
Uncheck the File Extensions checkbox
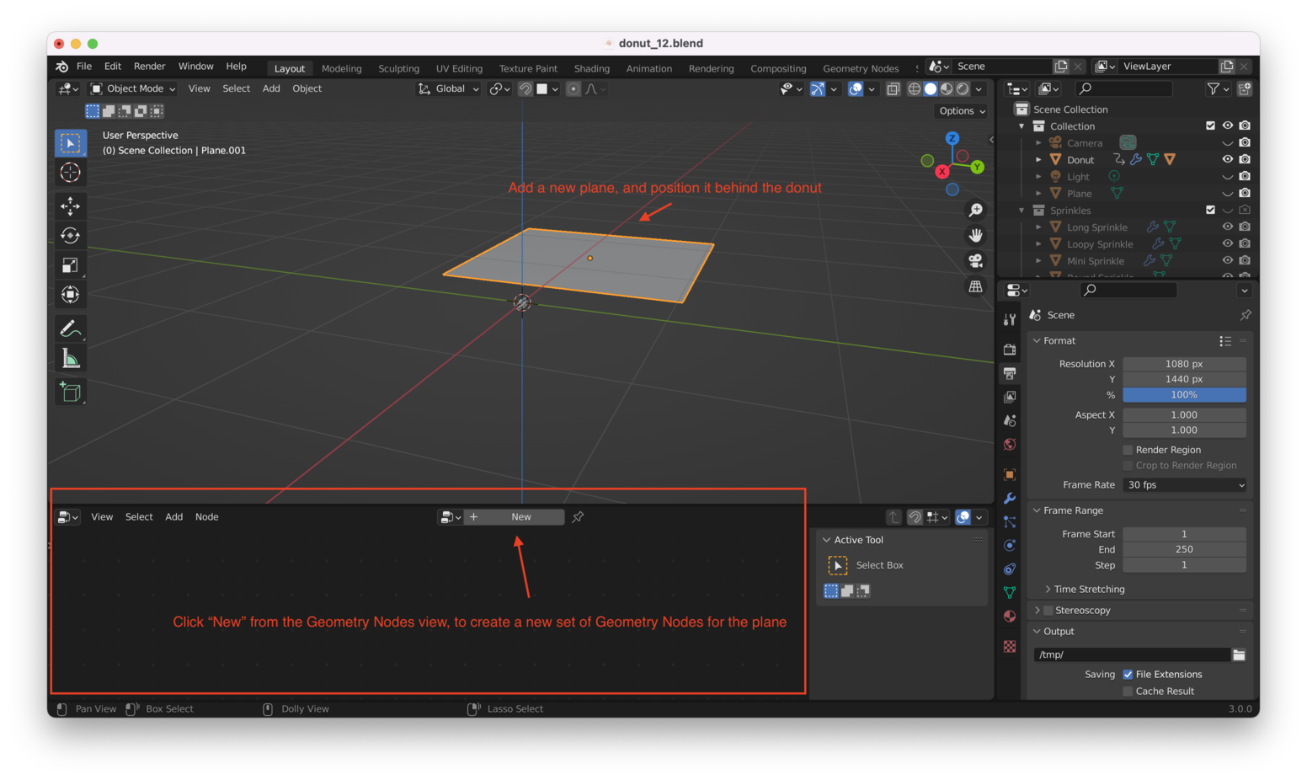click(1128, 675)
